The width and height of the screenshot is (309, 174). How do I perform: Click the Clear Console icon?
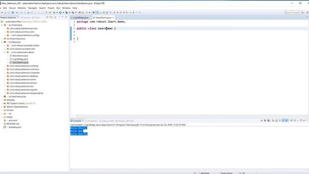pos(273,120)
